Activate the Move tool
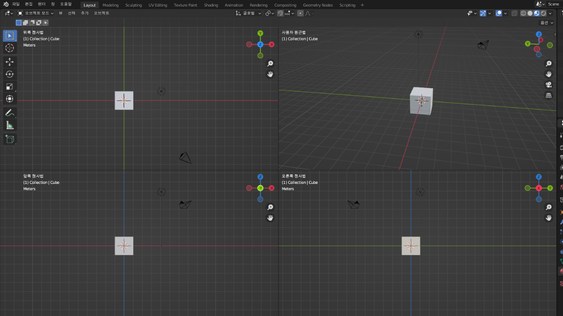 point(9,62)
